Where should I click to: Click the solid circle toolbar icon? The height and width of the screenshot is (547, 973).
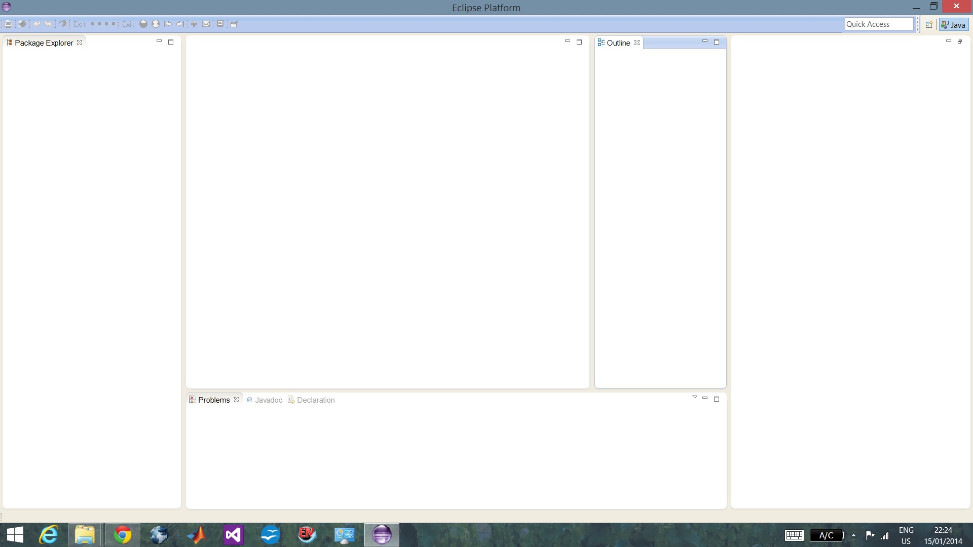pos(143,24)
